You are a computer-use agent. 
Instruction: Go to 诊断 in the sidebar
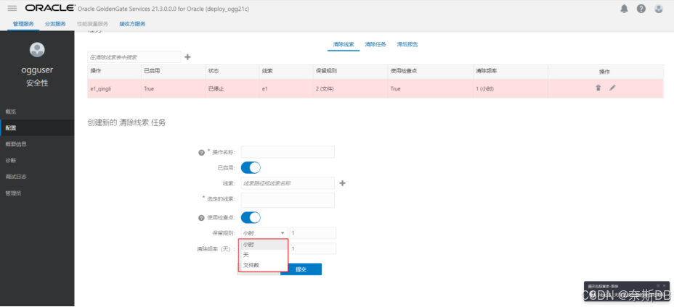tap(10, 160)
